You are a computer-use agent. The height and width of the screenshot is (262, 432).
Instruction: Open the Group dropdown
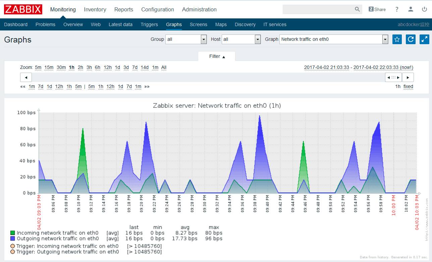186,39
